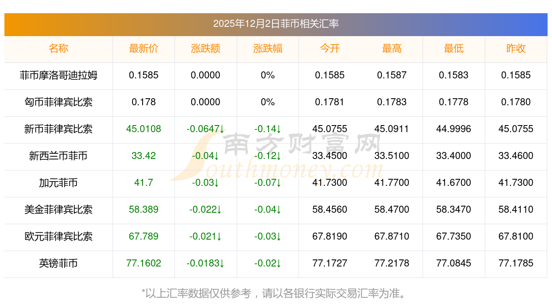The image size is (552, 307).
Task: Click change percent -0.07↓
Action: point(268,183)
